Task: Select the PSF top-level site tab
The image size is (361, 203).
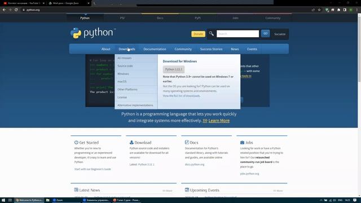Action: point(122,18)
